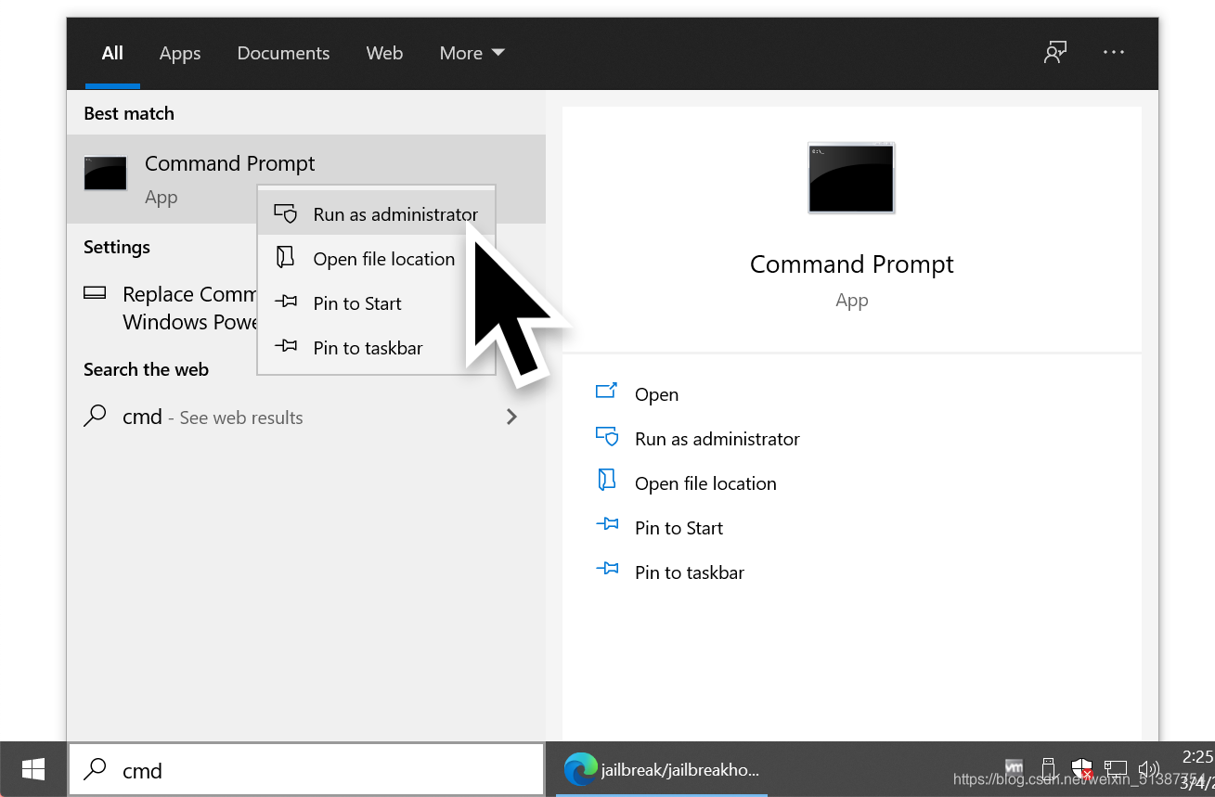Click file location icon in context menu
This screenshot has width=1215, height=797.
(286, 258)
